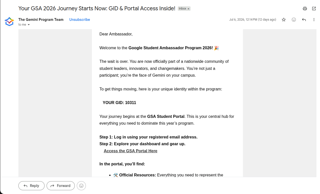This screenshot has height=194, width=320.
Task: Click the emoji reaction button beside Forward
Action: coord(81,186)
